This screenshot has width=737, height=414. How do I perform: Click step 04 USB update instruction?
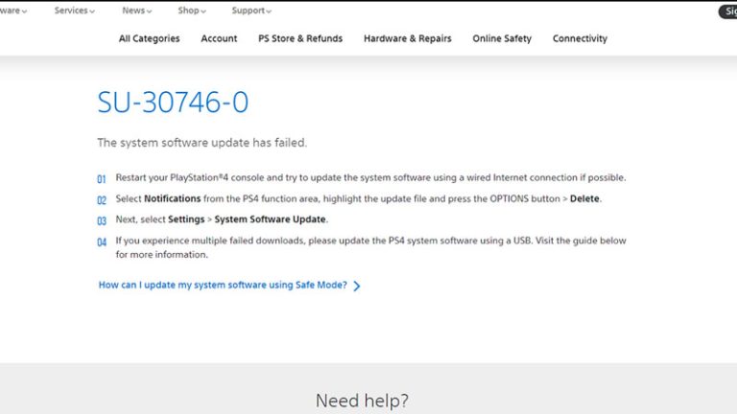point(370,247)
